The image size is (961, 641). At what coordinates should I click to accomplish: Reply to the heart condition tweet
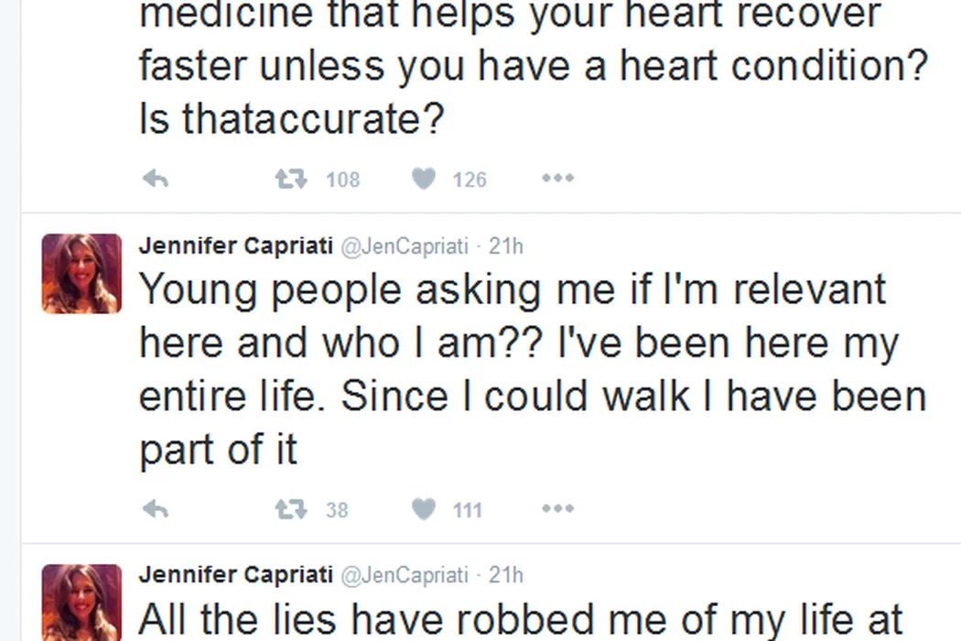156,179
